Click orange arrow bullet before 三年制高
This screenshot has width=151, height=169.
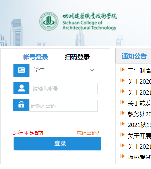click(122, 70)
